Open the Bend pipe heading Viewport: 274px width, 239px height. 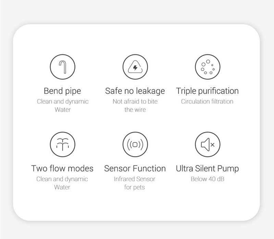(x=62, y=91)
